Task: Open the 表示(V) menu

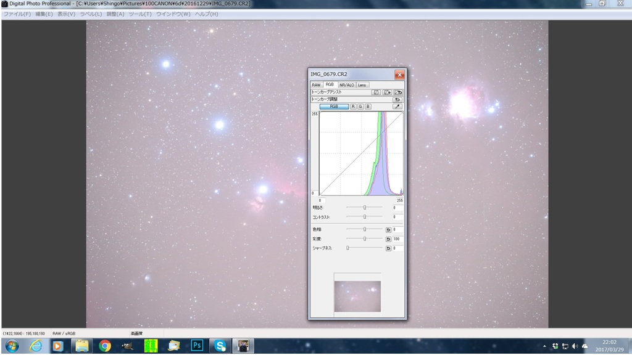Action: 66,14
